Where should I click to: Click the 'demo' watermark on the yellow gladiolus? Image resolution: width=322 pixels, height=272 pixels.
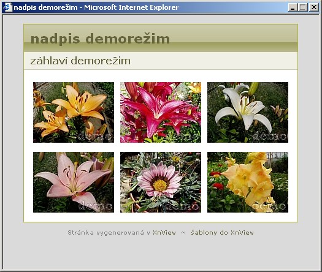pos(270,206)
